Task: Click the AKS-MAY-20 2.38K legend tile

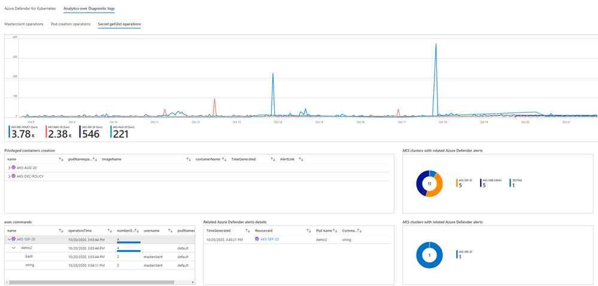Action: click(59, 132)
